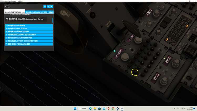The width and height of the screenshot is (197, 111).
Task: Show hidden system tray icons
Action: coord(175,108)
